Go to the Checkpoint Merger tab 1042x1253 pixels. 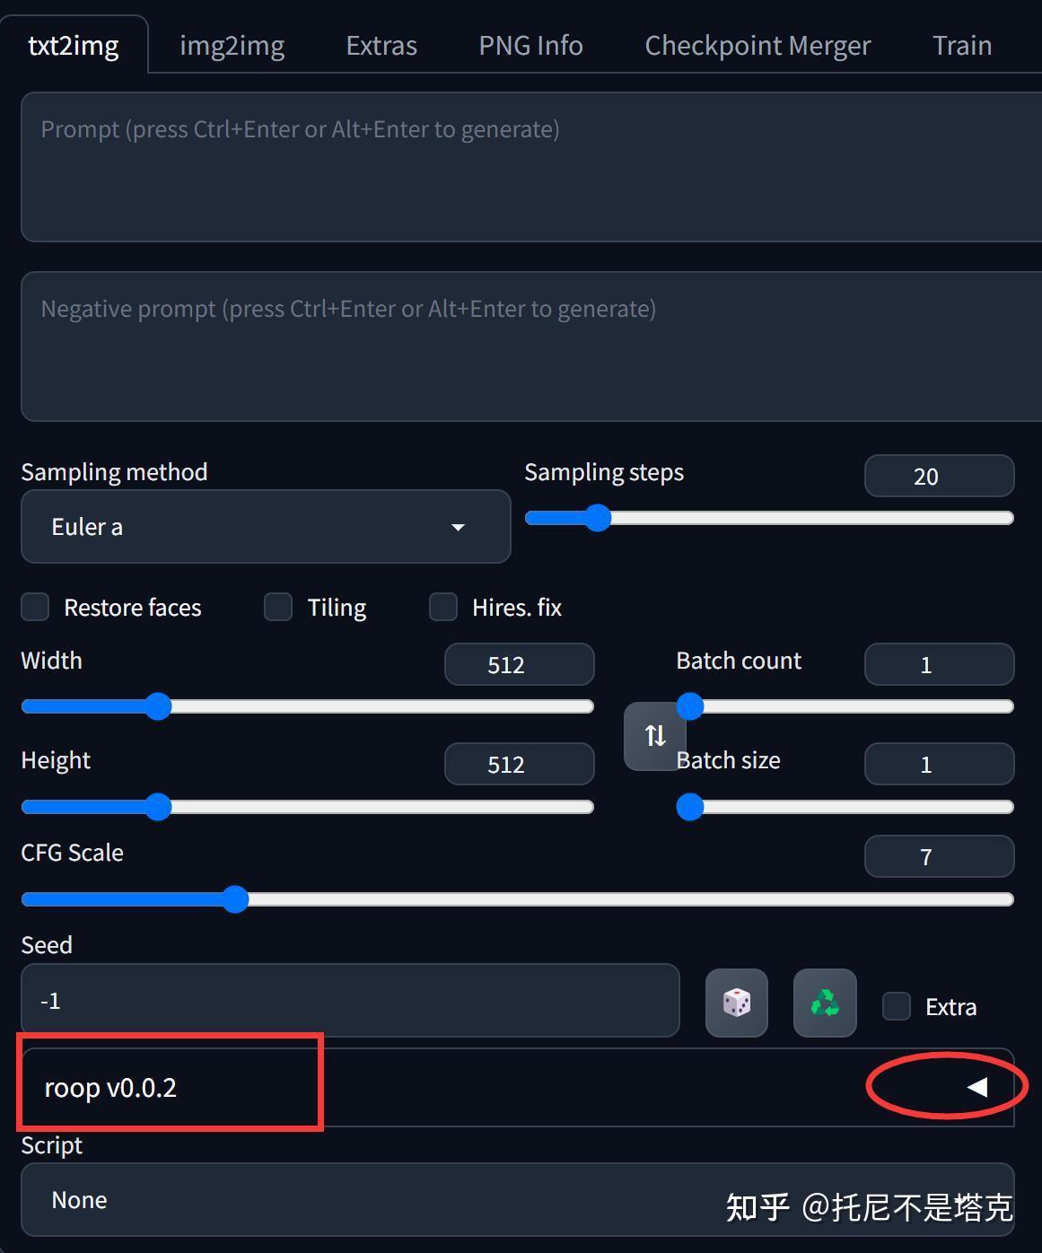pyautogui.click(x=757, y=45)
